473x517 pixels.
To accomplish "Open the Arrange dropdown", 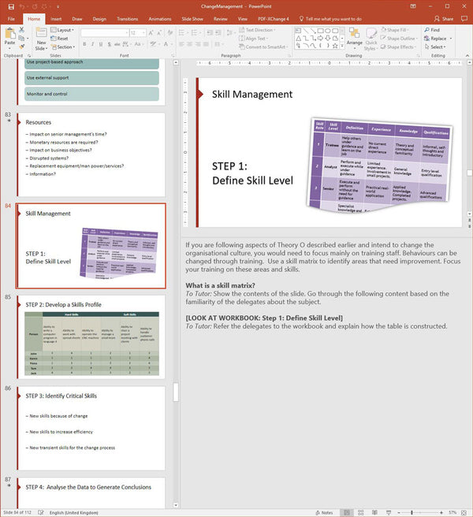I will [x=355, y=37].
